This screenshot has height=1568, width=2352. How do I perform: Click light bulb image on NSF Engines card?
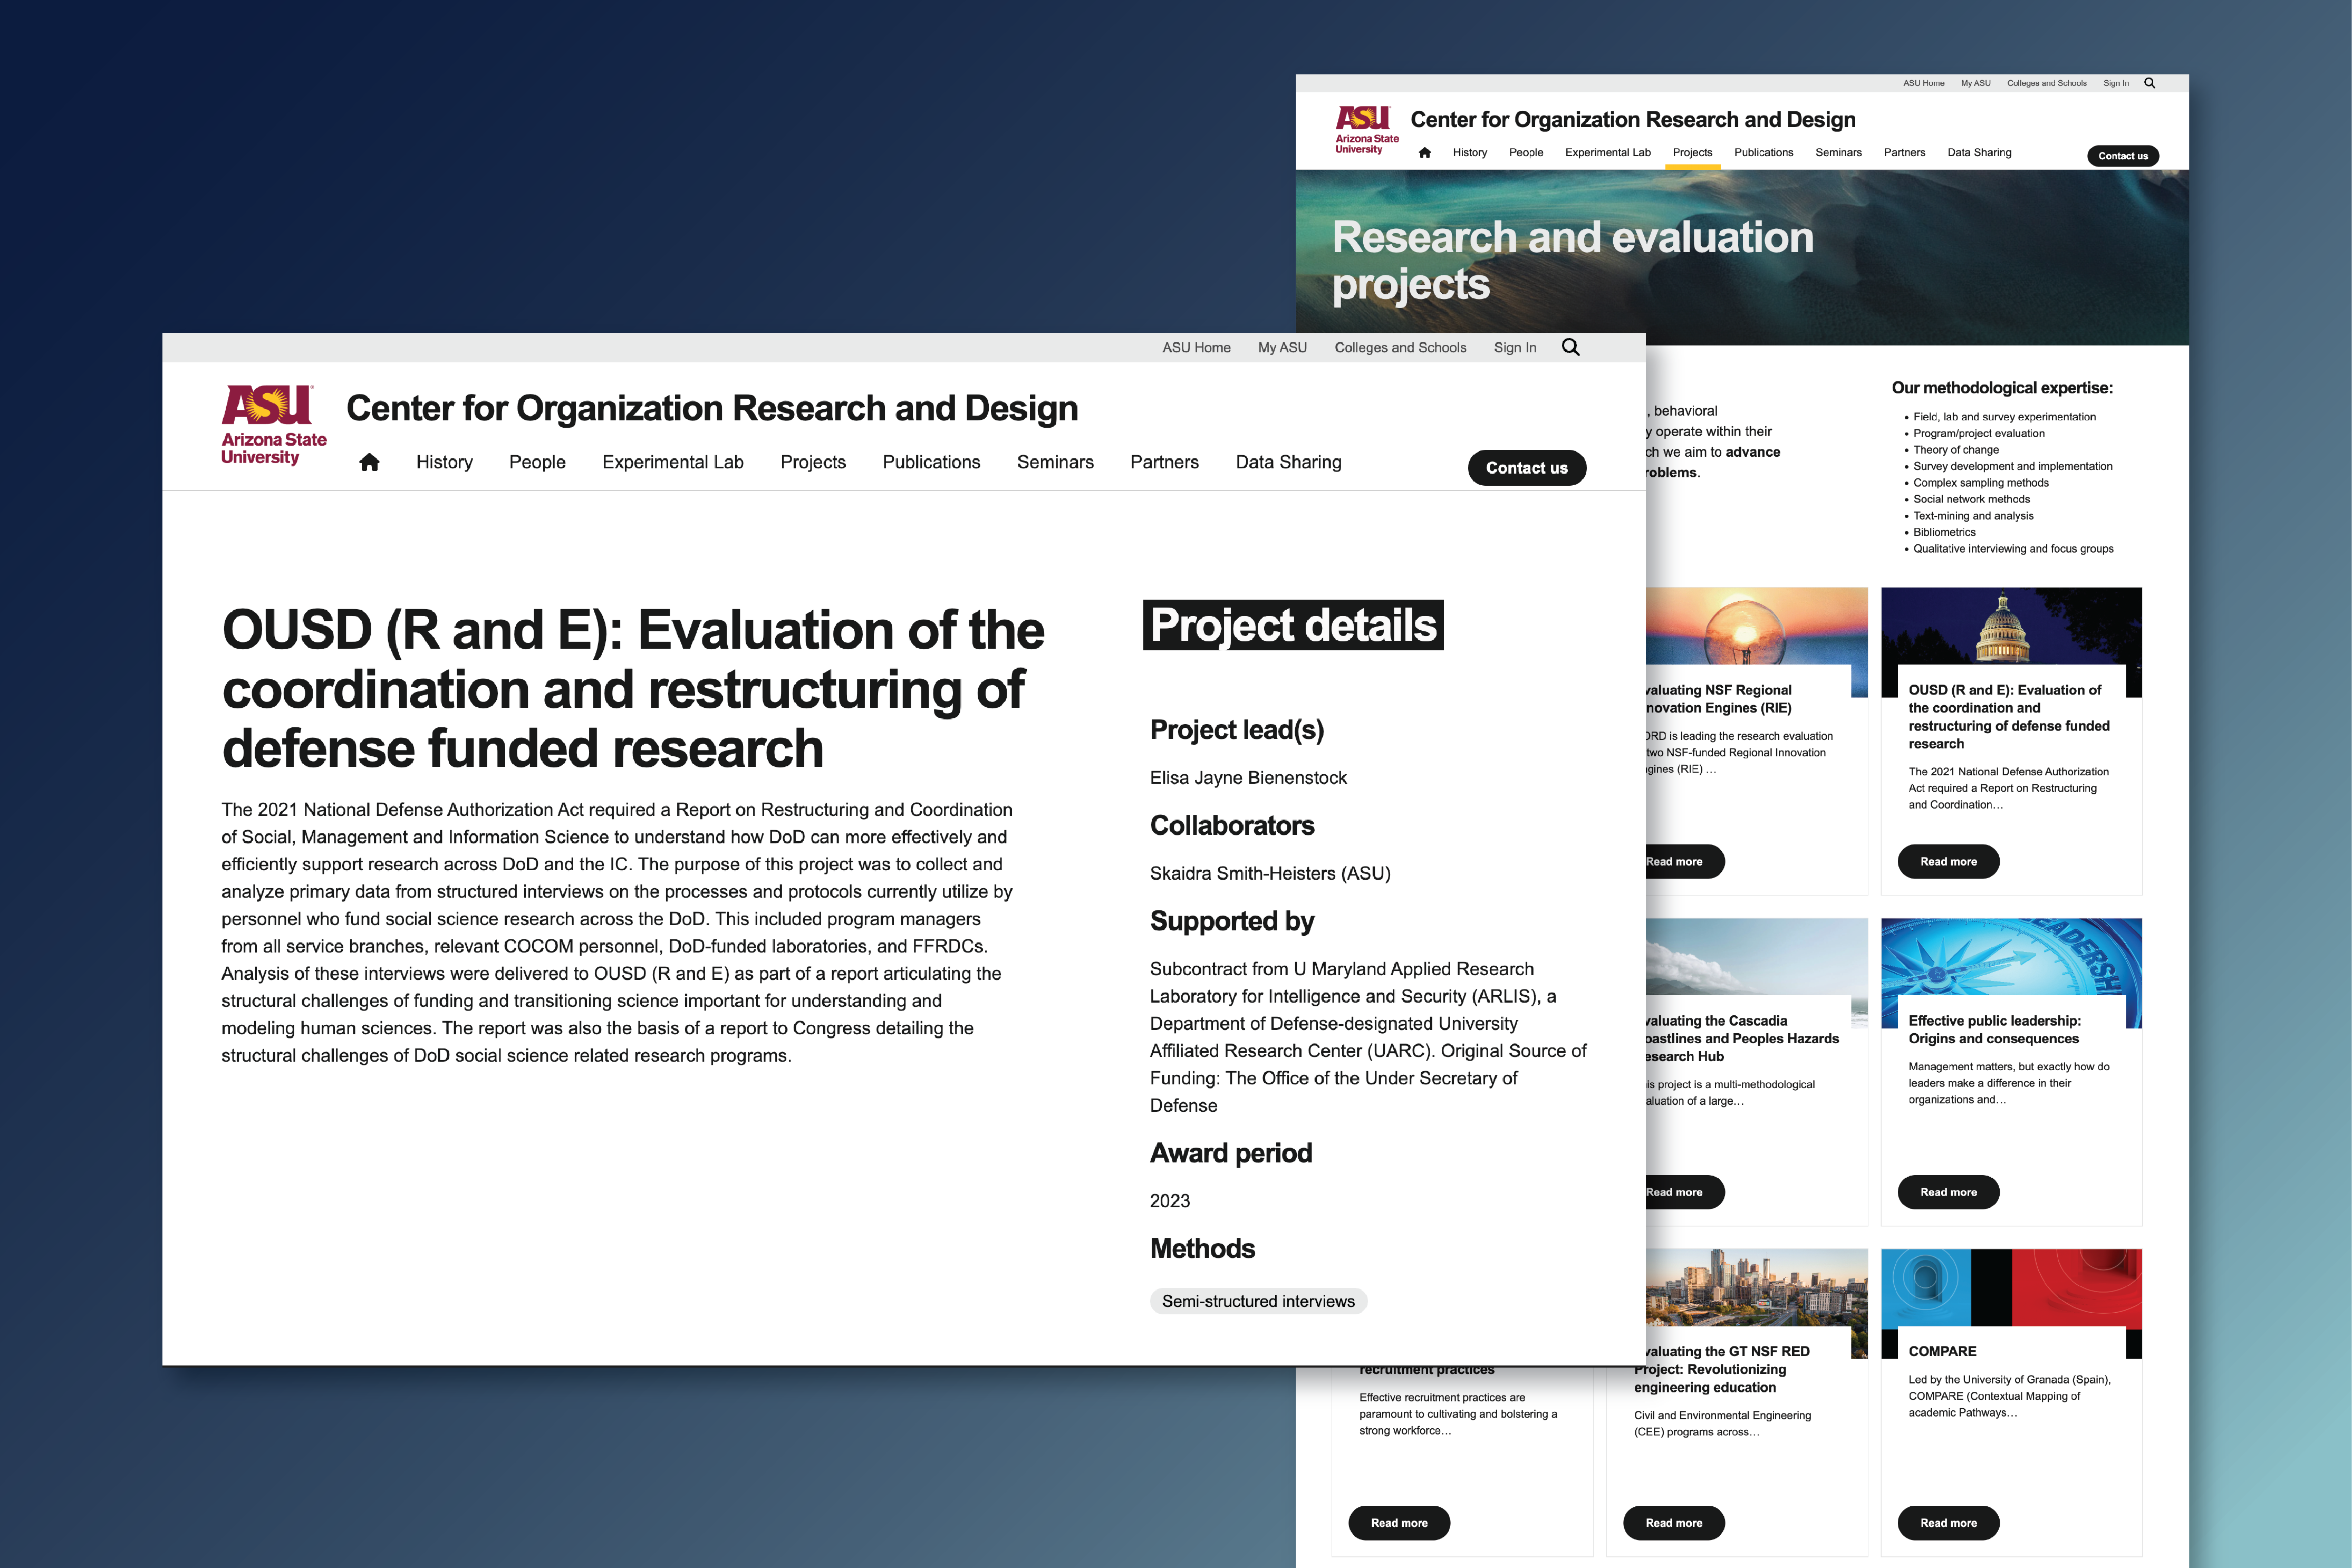point(1756,627)
